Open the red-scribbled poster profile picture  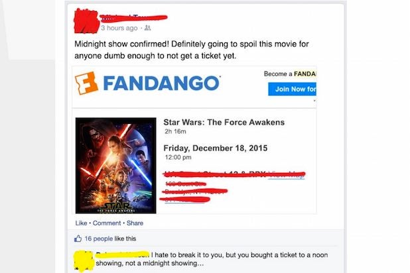pyautogui.click(x=86, y=21)
